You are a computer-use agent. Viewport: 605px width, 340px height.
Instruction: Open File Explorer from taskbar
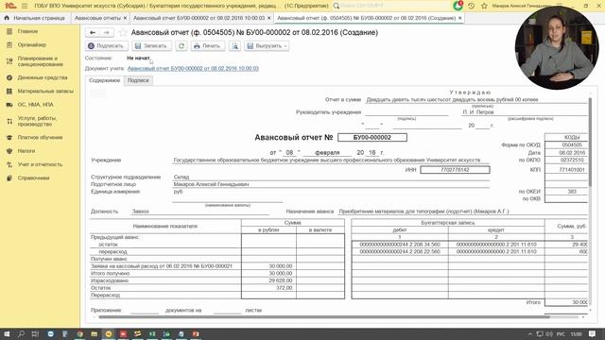pos(95,333)
